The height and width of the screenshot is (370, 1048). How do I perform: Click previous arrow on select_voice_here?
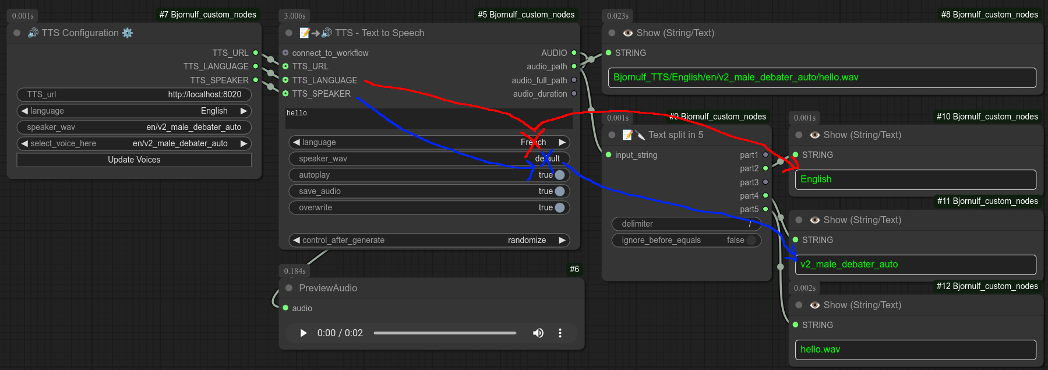[x=24, y=143]
